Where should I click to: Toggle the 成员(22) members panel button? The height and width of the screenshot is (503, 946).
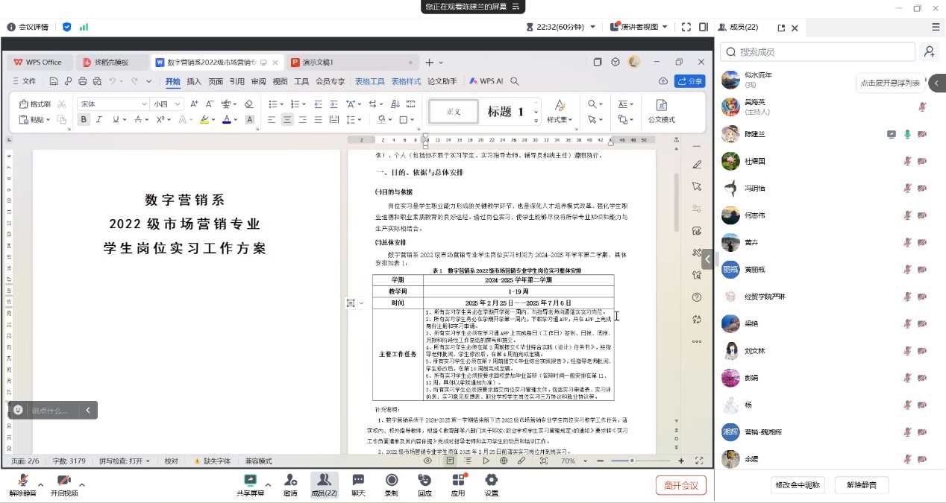(324, 484)
